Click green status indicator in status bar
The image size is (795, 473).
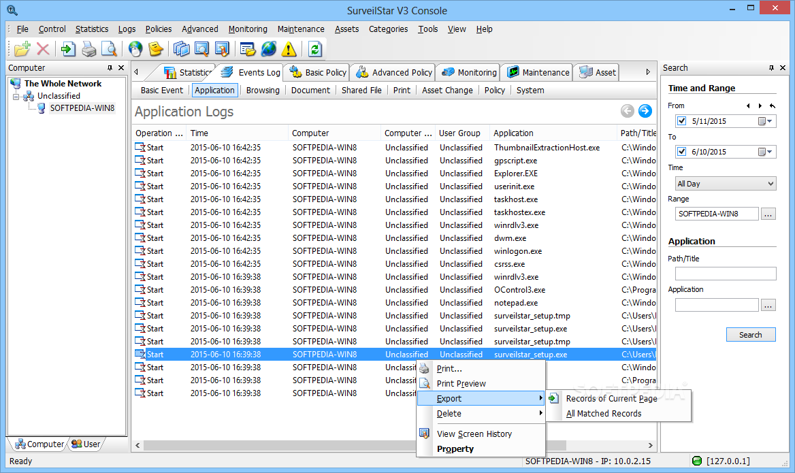click(697, 461)
